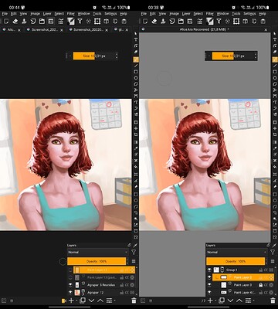Toggle lock on Agrupar 5 Reunidas layer
The image size is (278, 309).
click(122, 285)
